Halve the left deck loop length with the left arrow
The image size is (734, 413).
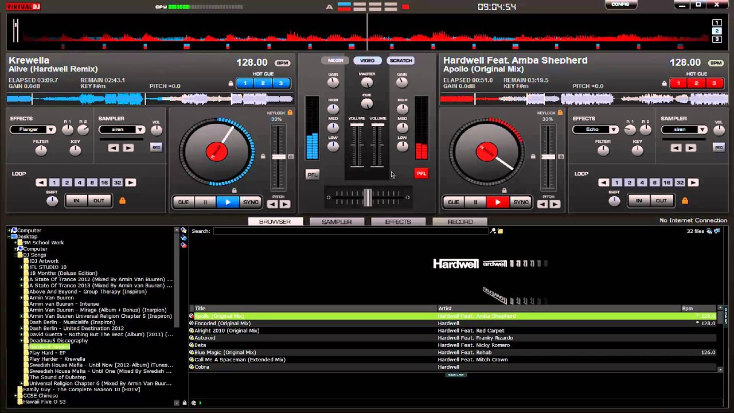[41, 182]
